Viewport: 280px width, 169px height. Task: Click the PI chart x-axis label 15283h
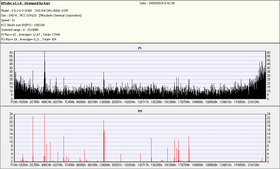(23, 102)
